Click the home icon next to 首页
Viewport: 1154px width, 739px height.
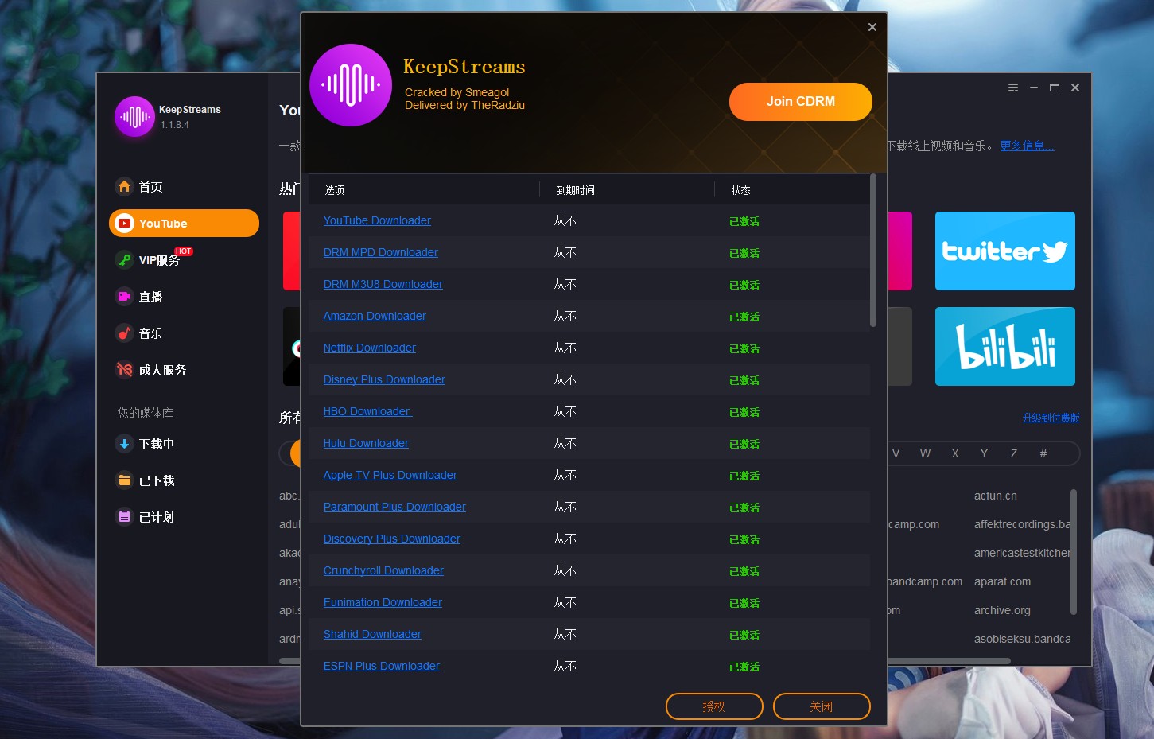(124, 186)
